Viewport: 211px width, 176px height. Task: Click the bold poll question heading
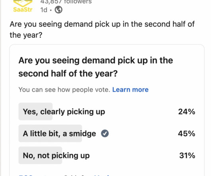click(x=96, y=67)
